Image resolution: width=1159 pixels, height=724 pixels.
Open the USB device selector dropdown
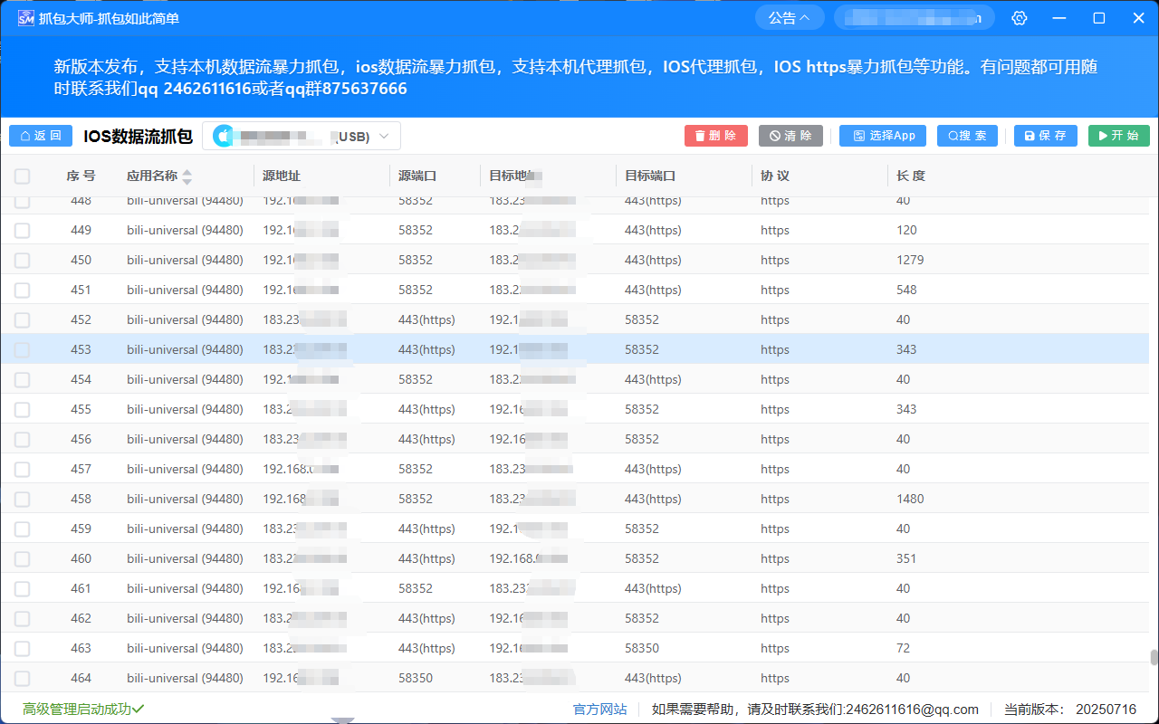pos(384,135)
